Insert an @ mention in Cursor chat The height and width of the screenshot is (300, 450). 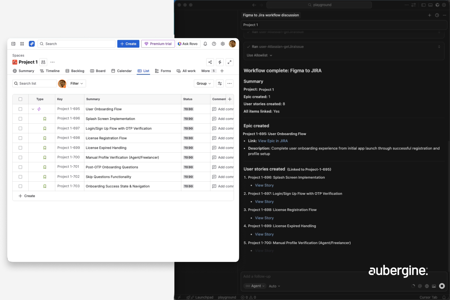pos(420,286)
